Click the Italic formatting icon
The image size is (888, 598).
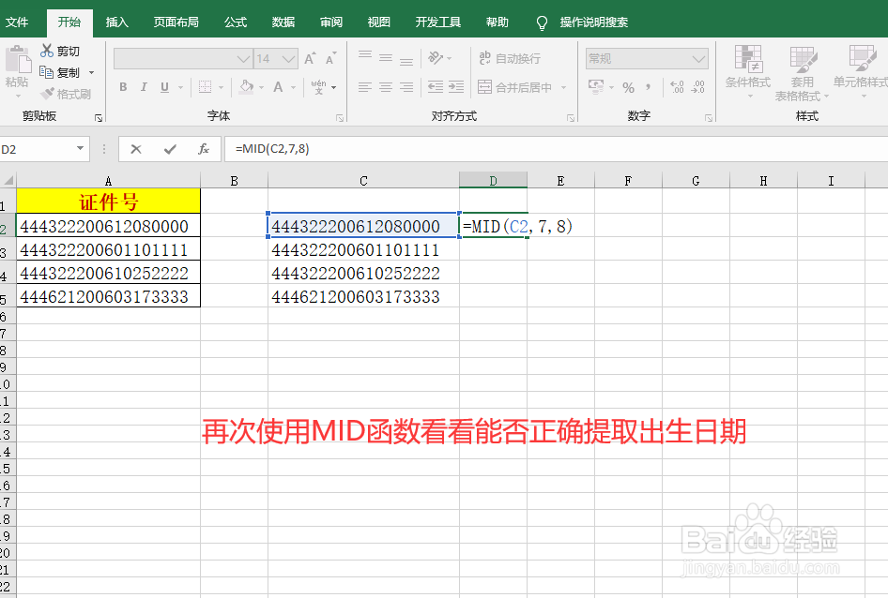[143, 87]
